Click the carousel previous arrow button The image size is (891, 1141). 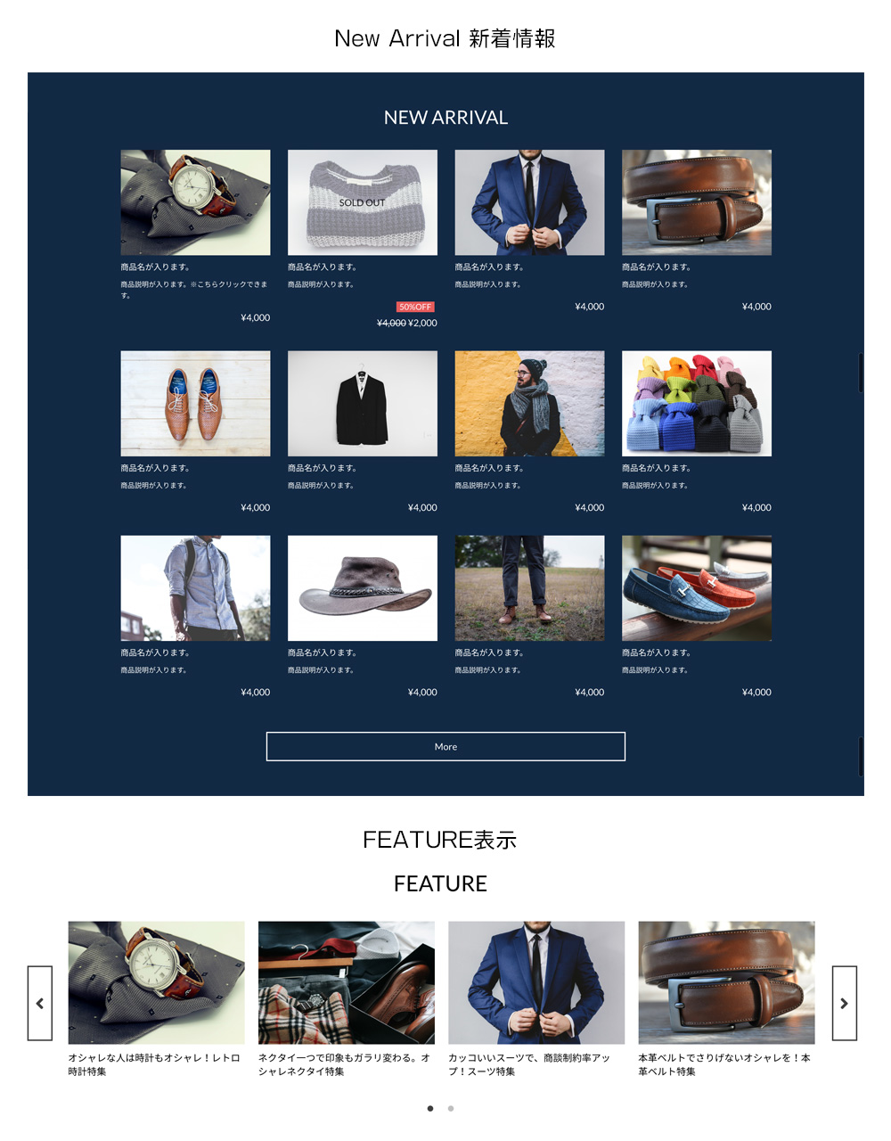[40, 1003]
